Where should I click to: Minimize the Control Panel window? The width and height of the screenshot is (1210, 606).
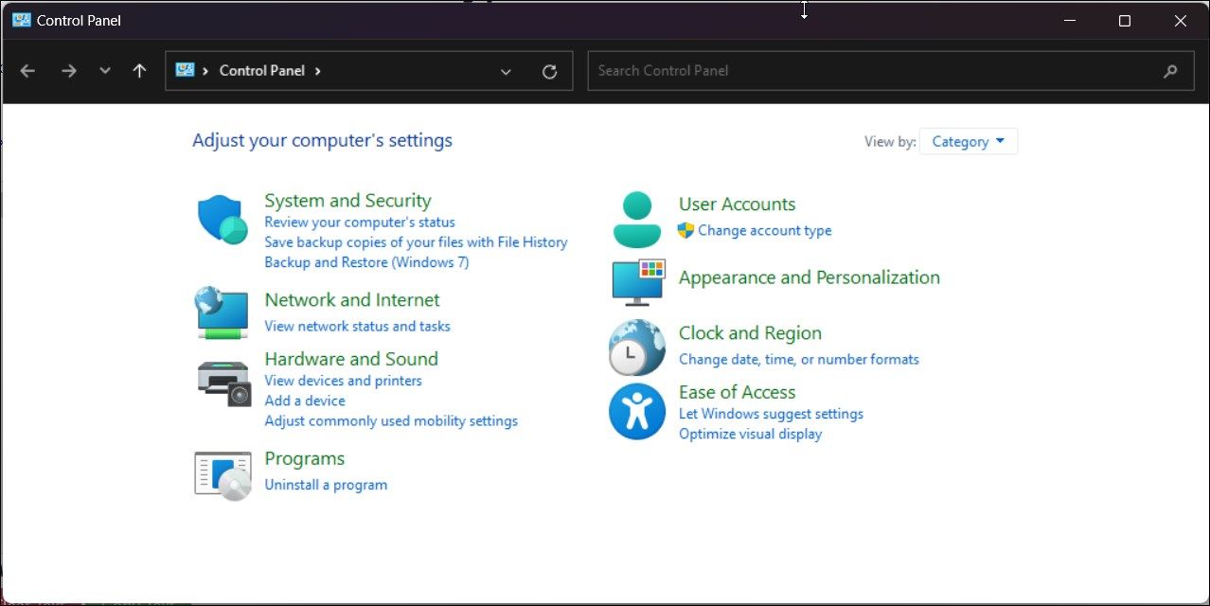pyautogui.click(x=1069, y=21)
